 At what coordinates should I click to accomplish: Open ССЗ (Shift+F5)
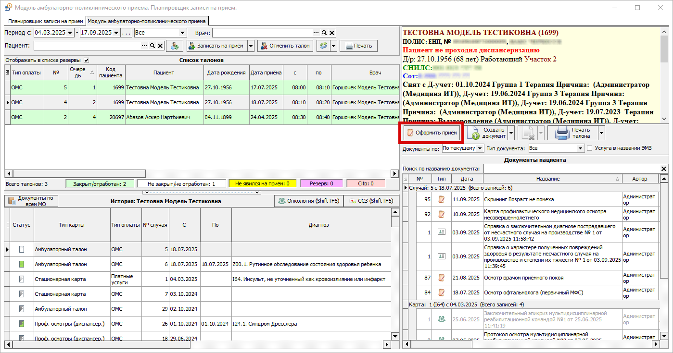[371, 201]
